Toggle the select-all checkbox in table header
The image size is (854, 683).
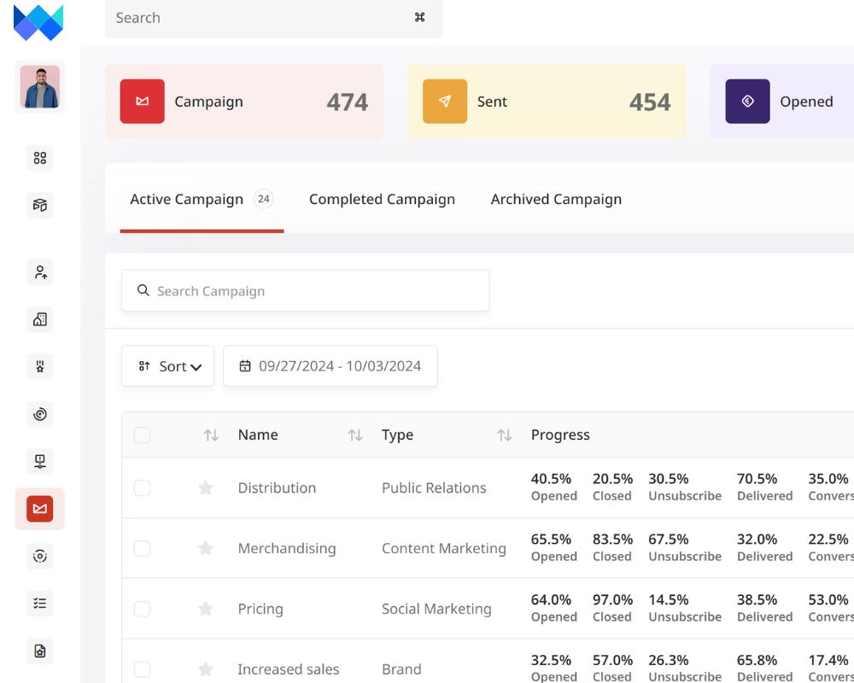pos(142,435)
